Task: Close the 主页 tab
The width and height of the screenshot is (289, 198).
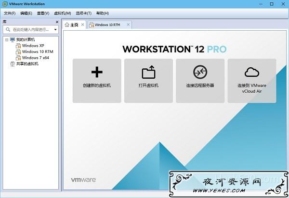Action: (x=82, y=25)
